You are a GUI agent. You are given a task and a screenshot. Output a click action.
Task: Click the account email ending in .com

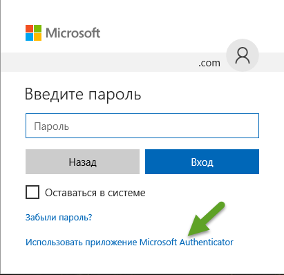coord(209,63)
